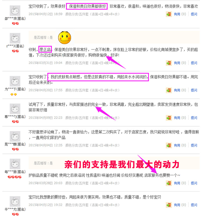Click the gift icon in 慕***勺's review
Image resolution: width=201 pixels, height=218 pixels.
[169, 118]
